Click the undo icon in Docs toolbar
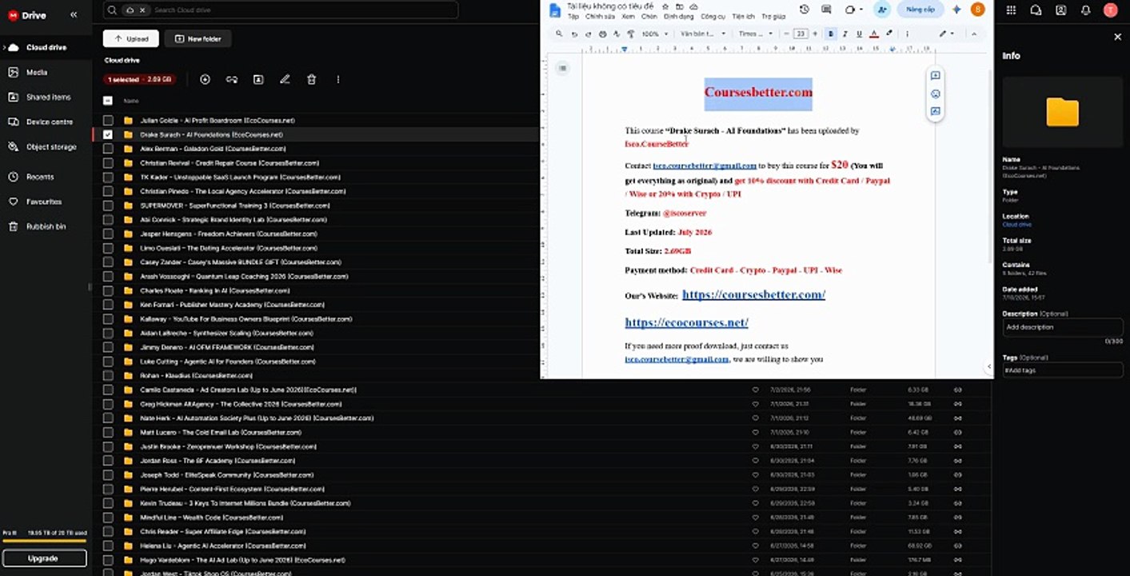 point(574,34)
